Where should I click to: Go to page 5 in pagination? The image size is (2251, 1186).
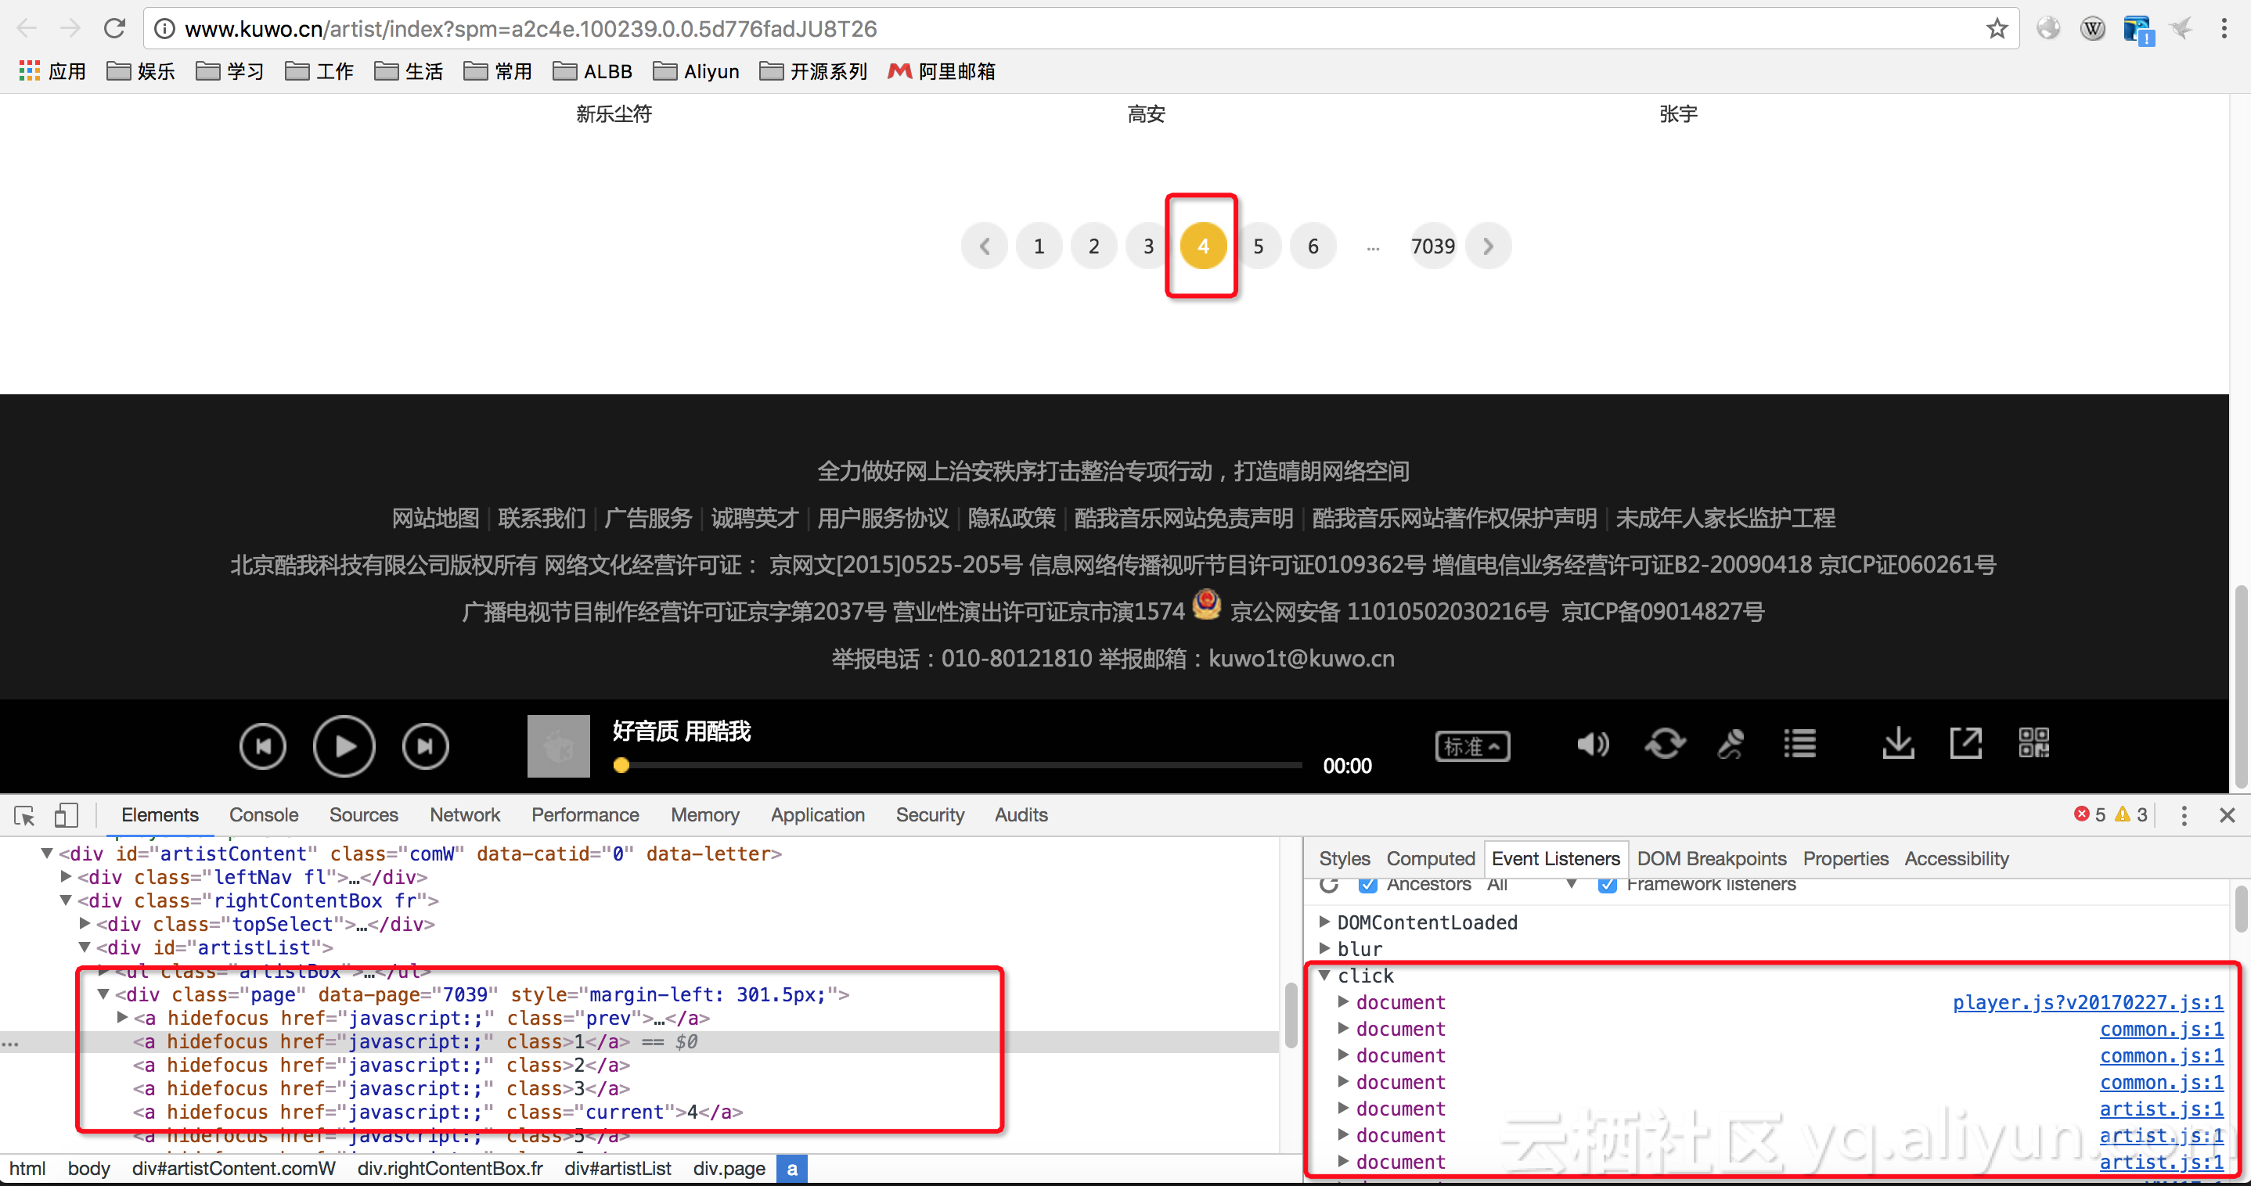[x=1259, y=246]
